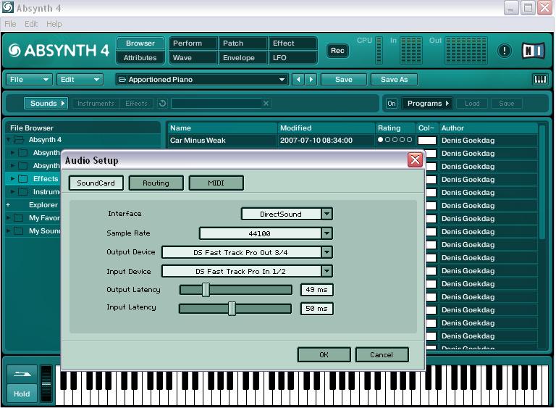Screen dimensions: 556x408
Task: Toggle the on-screen keyboard icon
Action: coord(540,79)
